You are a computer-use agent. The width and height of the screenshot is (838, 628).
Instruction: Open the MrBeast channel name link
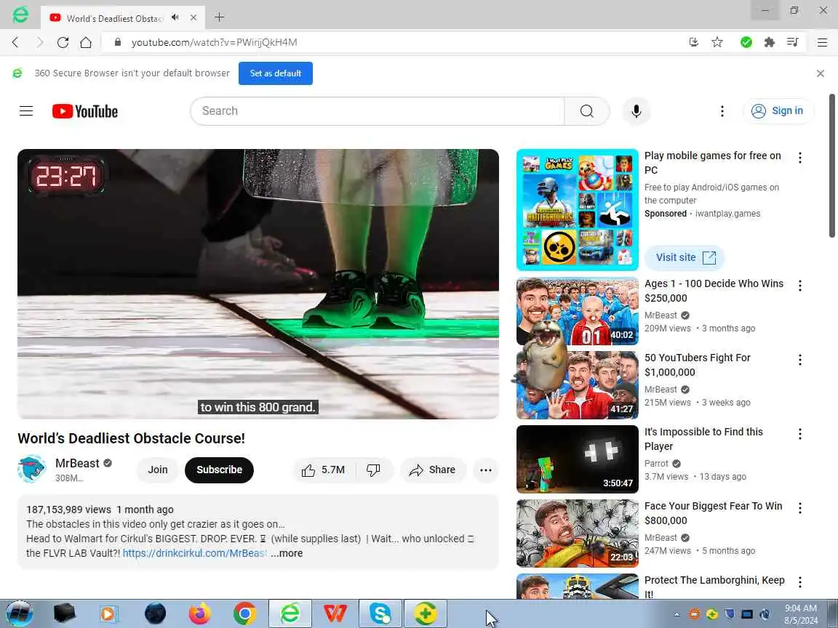[x=77, y=463]
